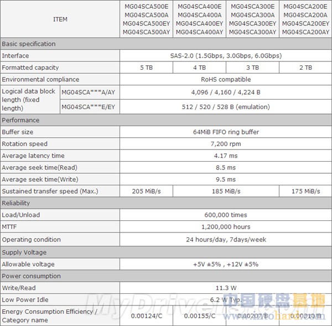Select the MG04SCA500E model name

pos(146,7)
